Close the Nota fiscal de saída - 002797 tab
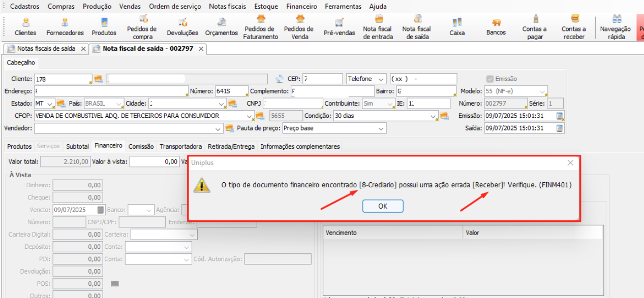The image size is (644, 298). pyautogui.click(x=201, y=49)
